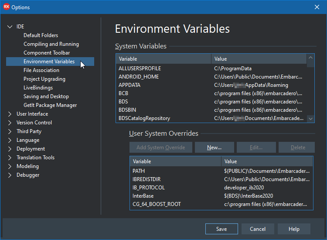Select Component Toolbar in tree
The image size is (327, 240).
click(47, 53)
